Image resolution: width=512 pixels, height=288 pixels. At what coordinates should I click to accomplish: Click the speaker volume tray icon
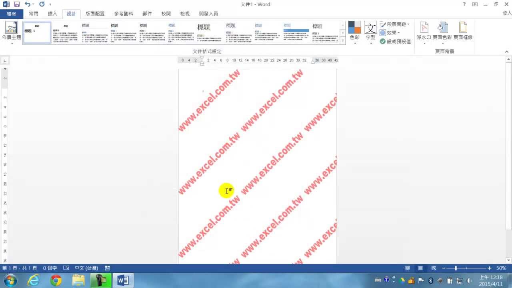pyautogui.click(x=468, y=280)
